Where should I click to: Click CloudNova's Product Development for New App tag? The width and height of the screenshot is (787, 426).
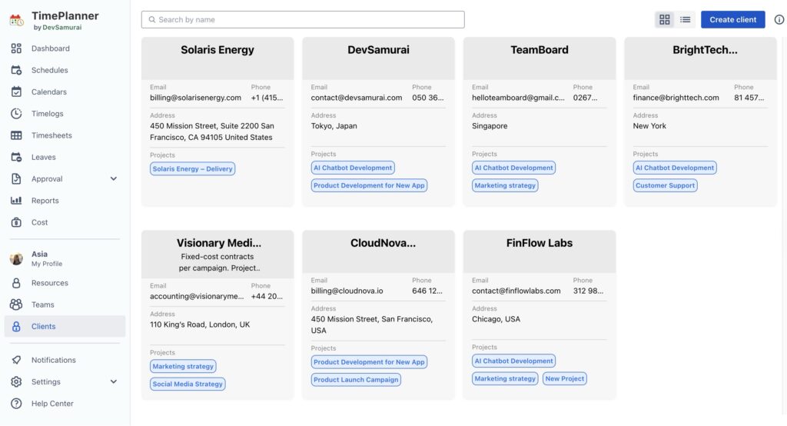369,361
